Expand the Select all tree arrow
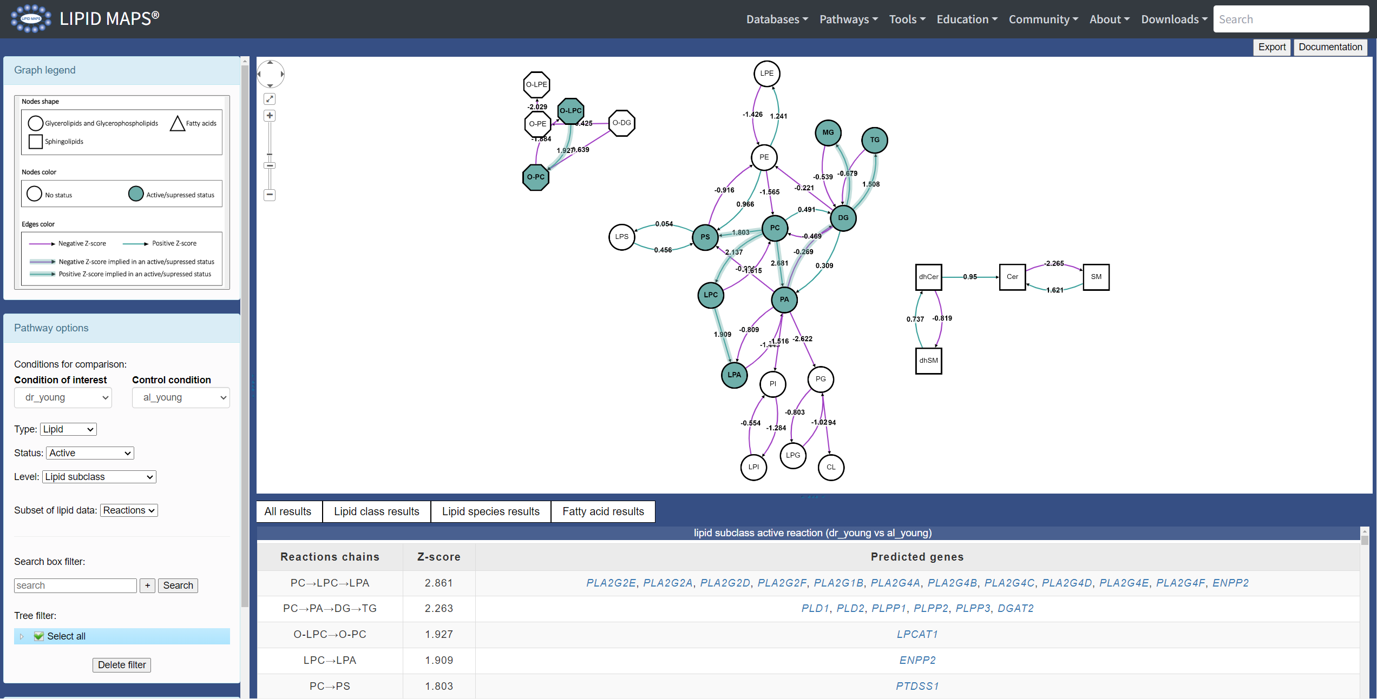 pyautogui.click(x=22, y=636)
